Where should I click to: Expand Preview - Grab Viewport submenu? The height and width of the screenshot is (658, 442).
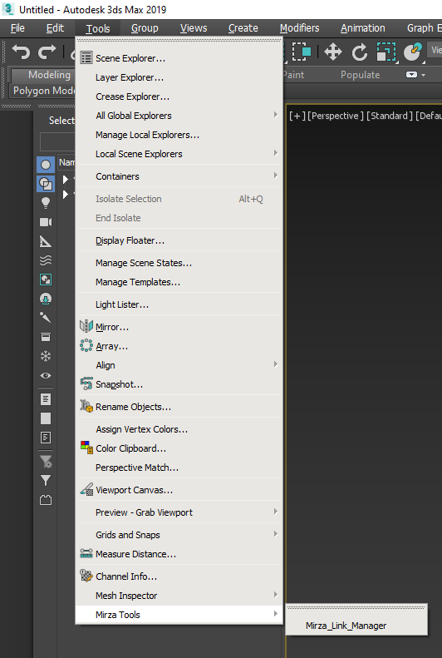179,512
